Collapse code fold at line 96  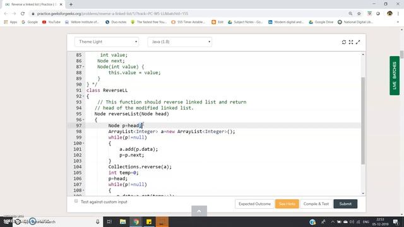pos(83,120)
